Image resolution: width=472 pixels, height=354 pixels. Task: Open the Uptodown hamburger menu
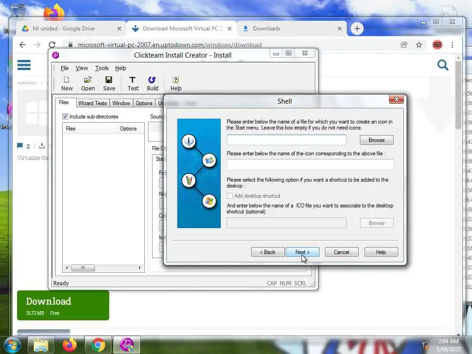pyautogui.click(x=24, y=65)
